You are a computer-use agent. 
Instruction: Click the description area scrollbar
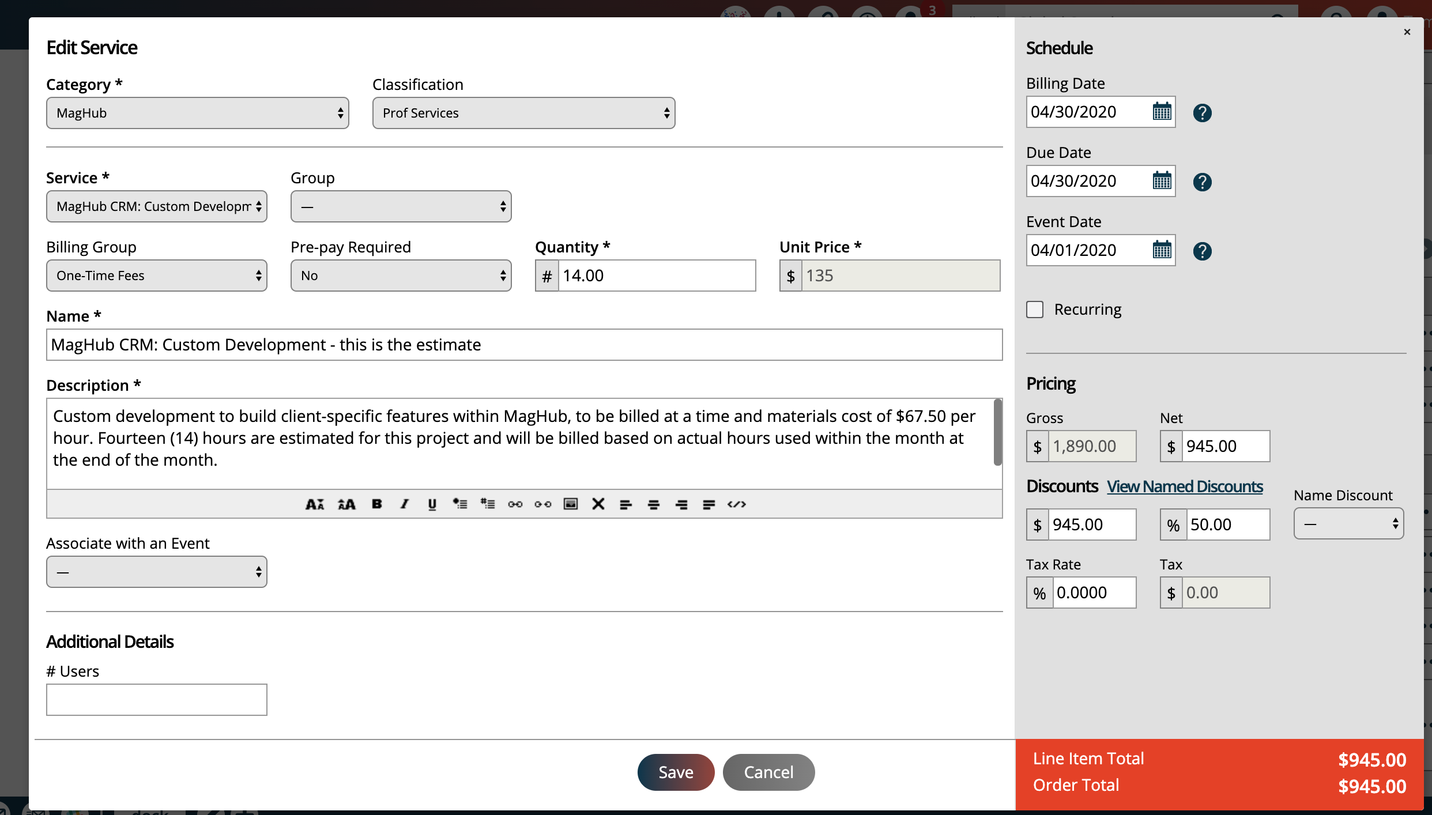tap(998, 432)
